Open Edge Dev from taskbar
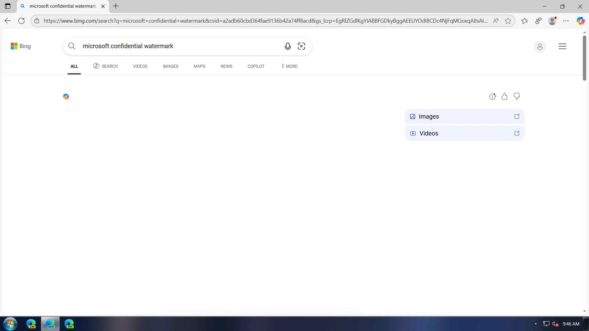589x331 pixels. click(x=69, y=324)
